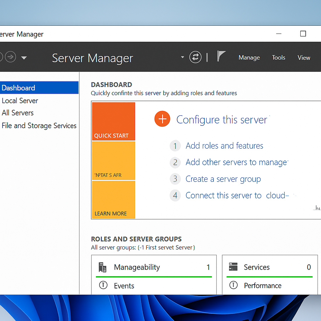321x321 pixels.
Task: Open the Manage menu
Action: pos(249,58)
